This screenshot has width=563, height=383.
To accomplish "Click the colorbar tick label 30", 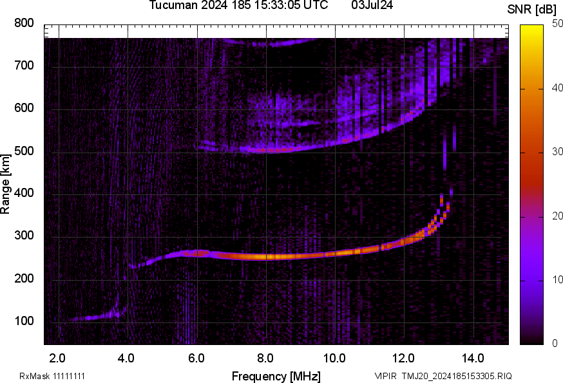I will [x=558, y=151].
